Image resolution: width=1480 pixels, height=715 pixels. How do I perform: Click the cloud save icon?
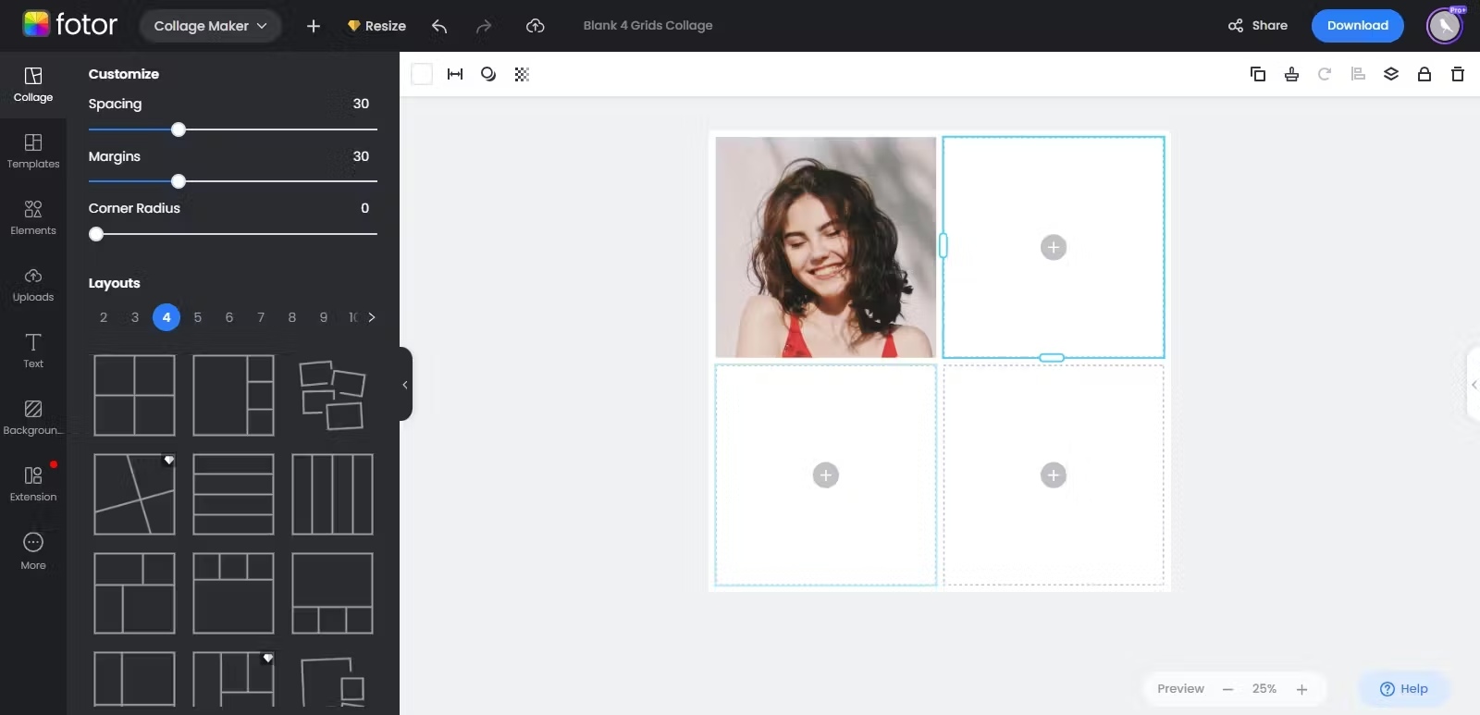click(x=535, y=26)
